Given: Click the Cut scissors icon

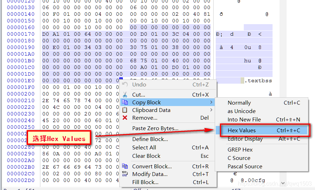Looking at the screenshot, I should tap(125, 94).
